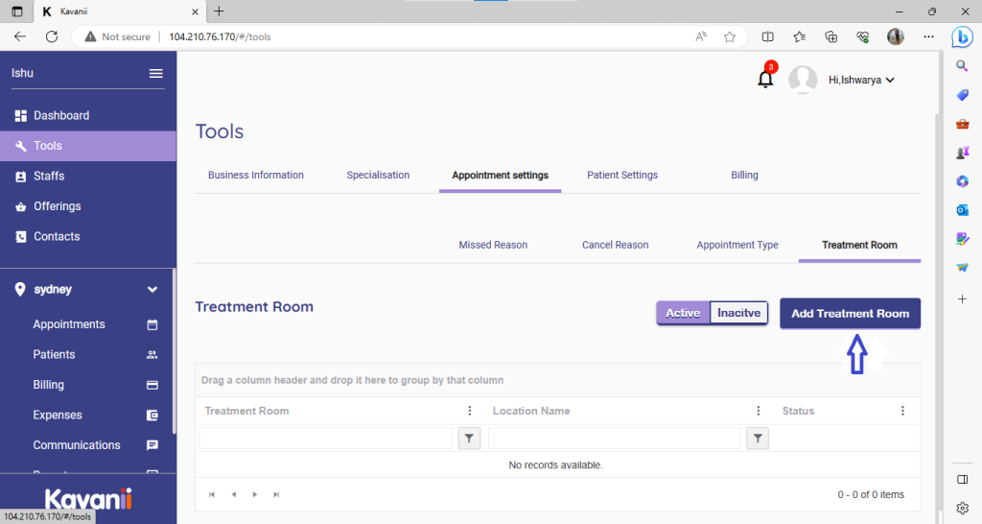Click the Treatment Room filter text field
The image size is (982, 524).
coord(325,439)
